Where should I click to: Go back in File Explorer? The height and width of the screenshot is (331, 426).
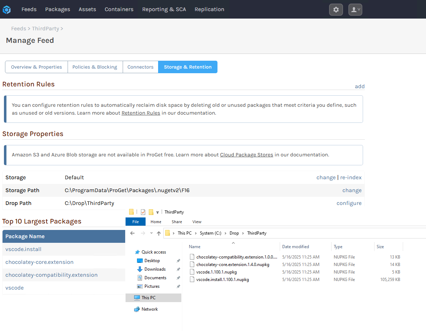point(133,233)
